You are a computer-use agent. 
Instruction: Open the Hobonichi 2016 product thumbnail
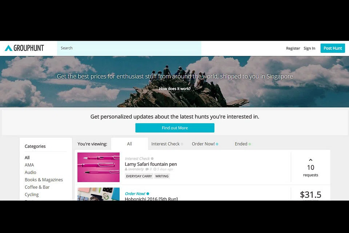(99, 194)
